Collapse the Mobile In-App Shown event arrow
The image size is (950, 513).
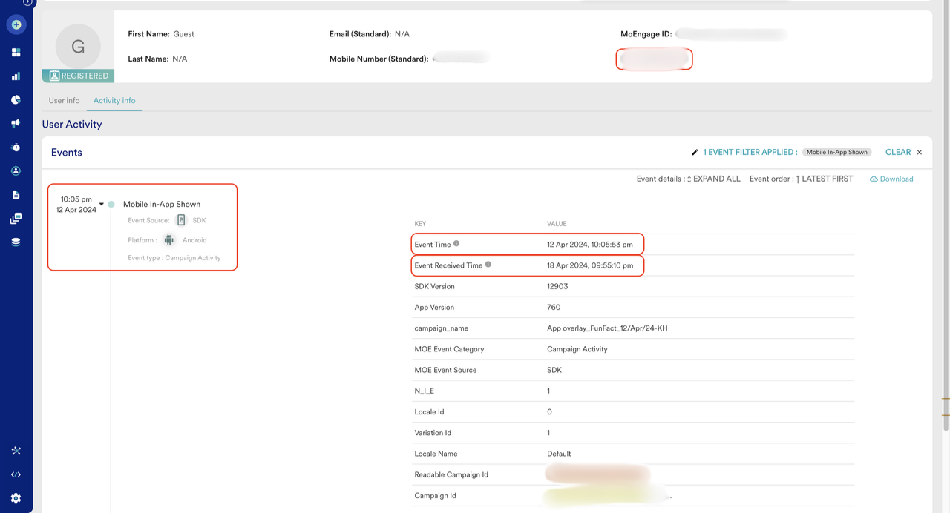click(102, 205)
